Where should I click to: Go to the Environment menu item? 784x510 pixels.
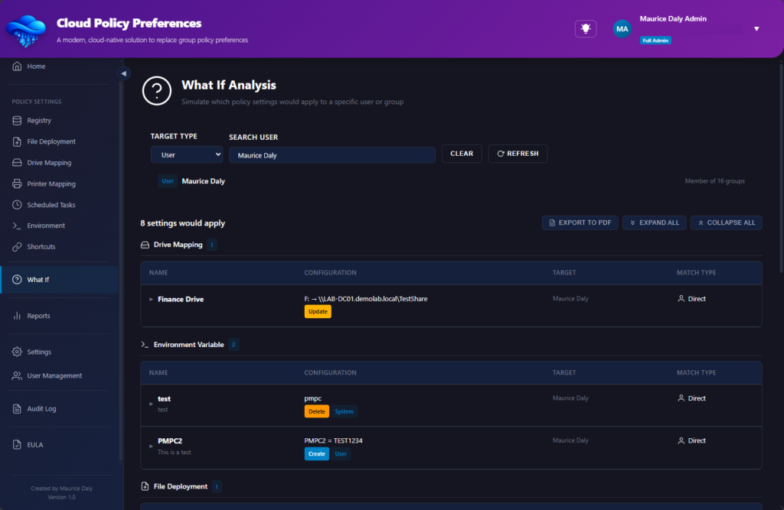click(x=46, y=226)
